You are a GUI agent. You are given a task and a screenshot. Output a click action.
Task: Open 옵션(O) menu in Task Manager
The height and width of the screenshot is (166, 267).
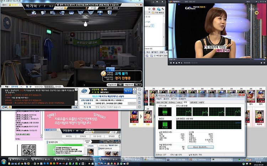166,99
